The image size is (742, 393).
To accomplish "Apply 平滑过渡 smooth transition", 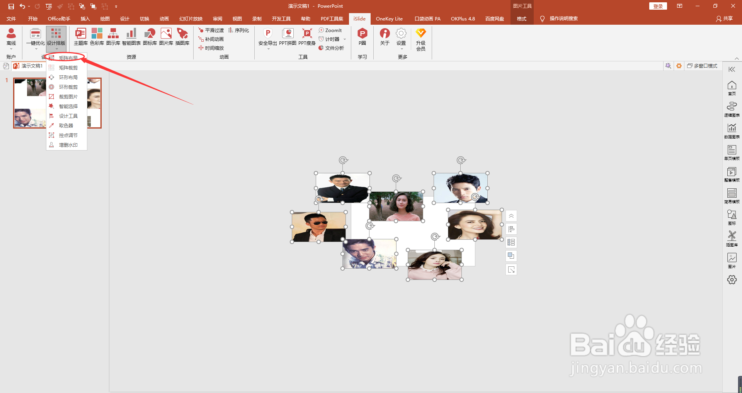I will click(x=211, y=30).
